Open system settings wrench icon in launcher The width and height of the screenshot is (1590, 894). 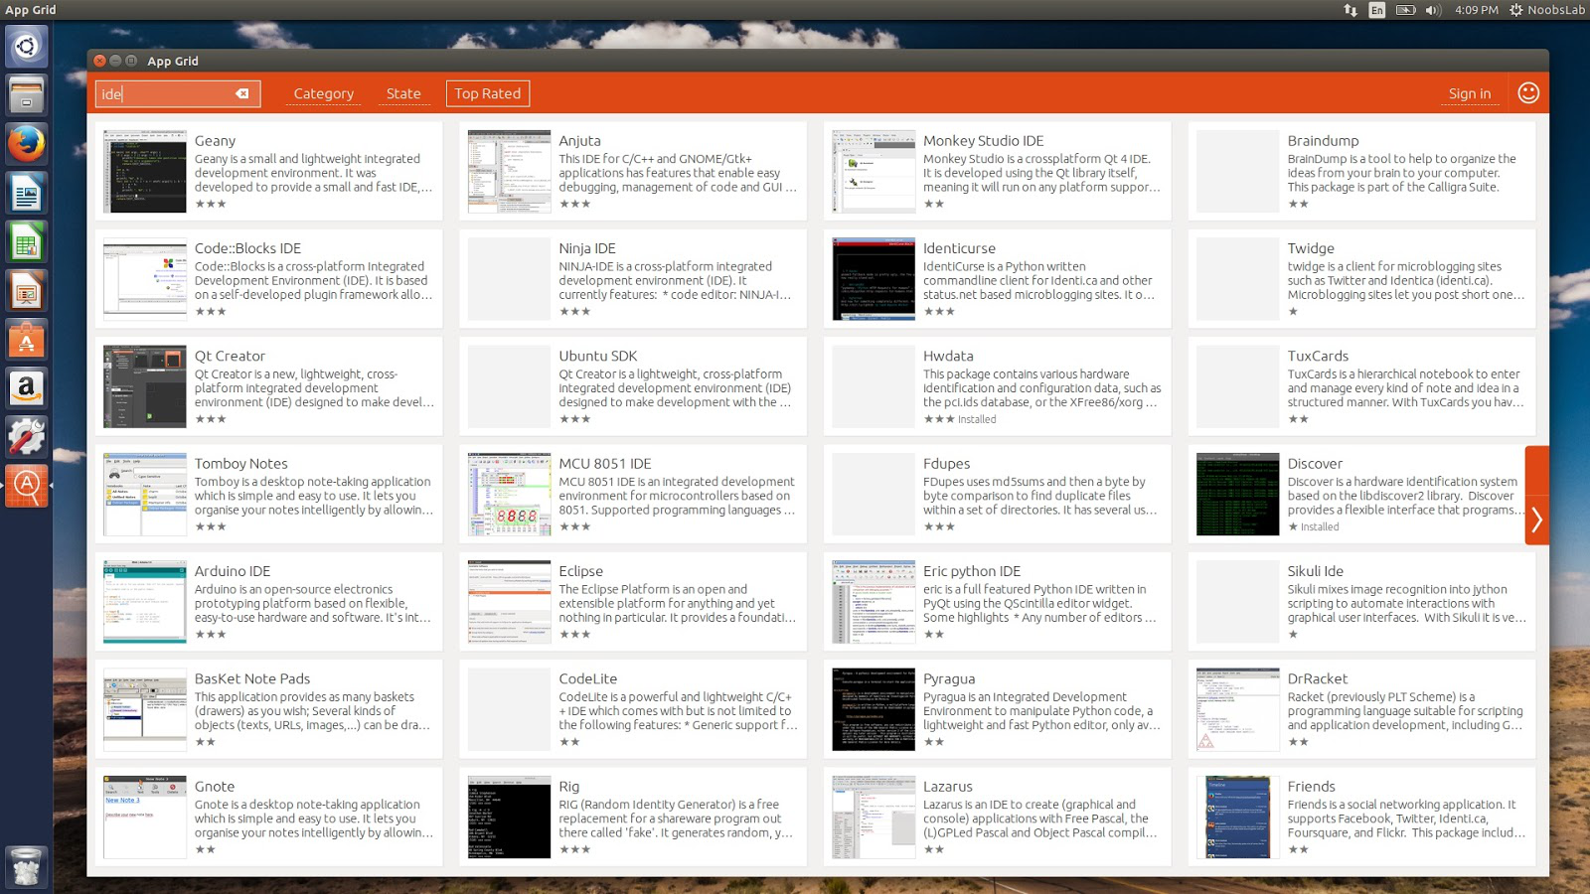click(x=26, y=437)
